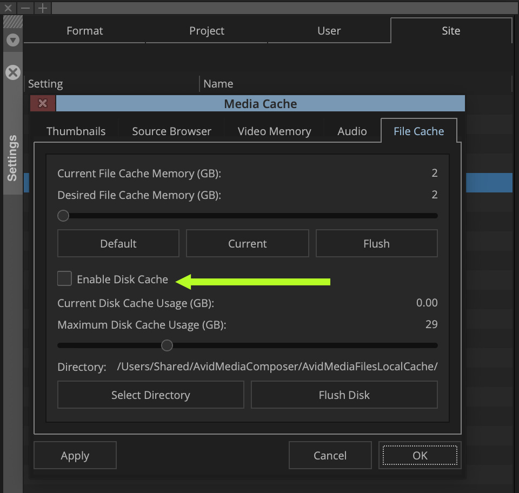Switch to the Thumbnails tab
Viewport: 519px width, 493px height.
coord(76,131)
